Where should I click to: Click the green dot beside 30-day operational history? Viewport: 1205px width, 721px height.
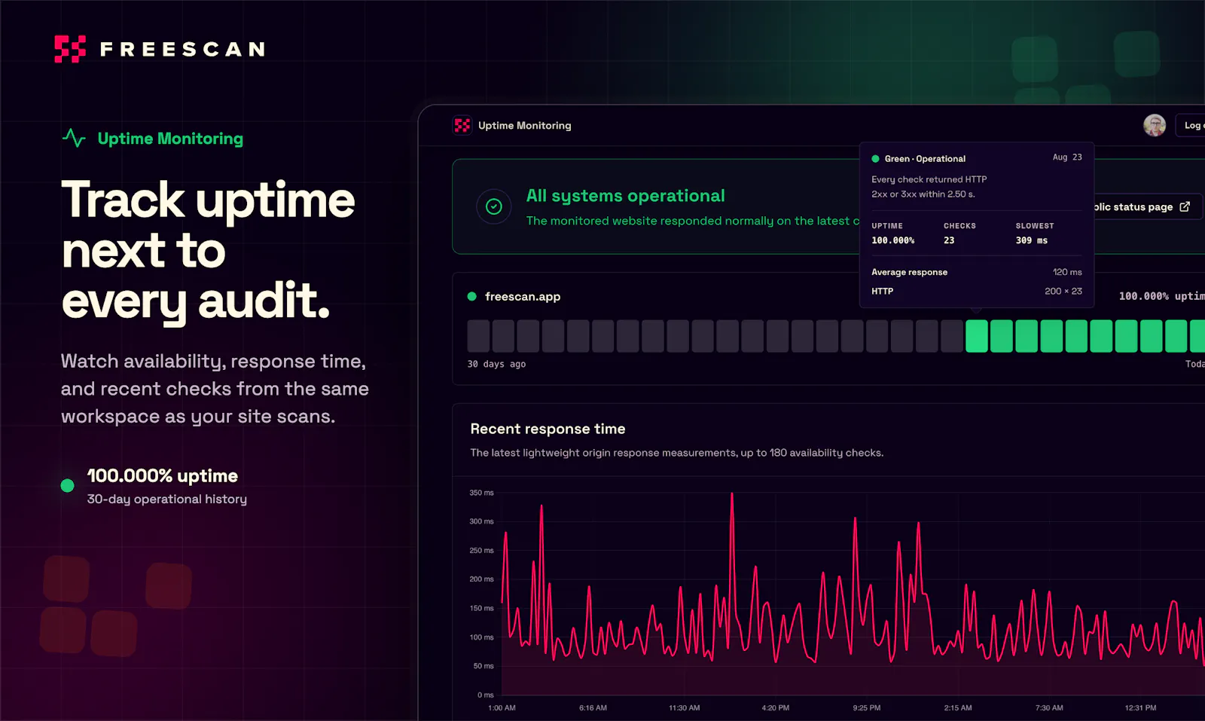click(x=67, y=486)
